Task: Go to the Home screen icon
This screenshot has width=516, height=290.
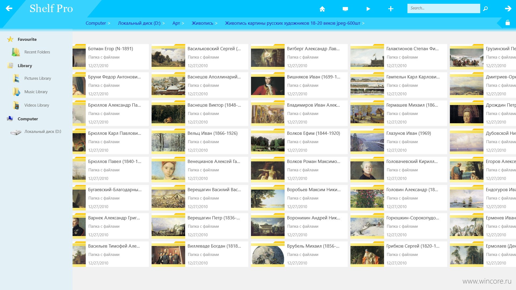Action: pyautogui.click(x=322, y=9)
